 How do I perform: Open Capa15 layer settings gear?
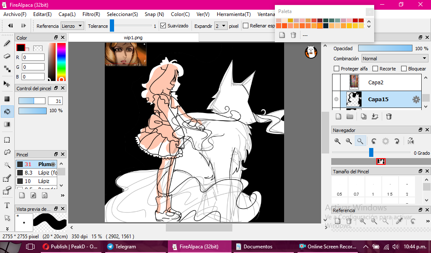[416, 100]
